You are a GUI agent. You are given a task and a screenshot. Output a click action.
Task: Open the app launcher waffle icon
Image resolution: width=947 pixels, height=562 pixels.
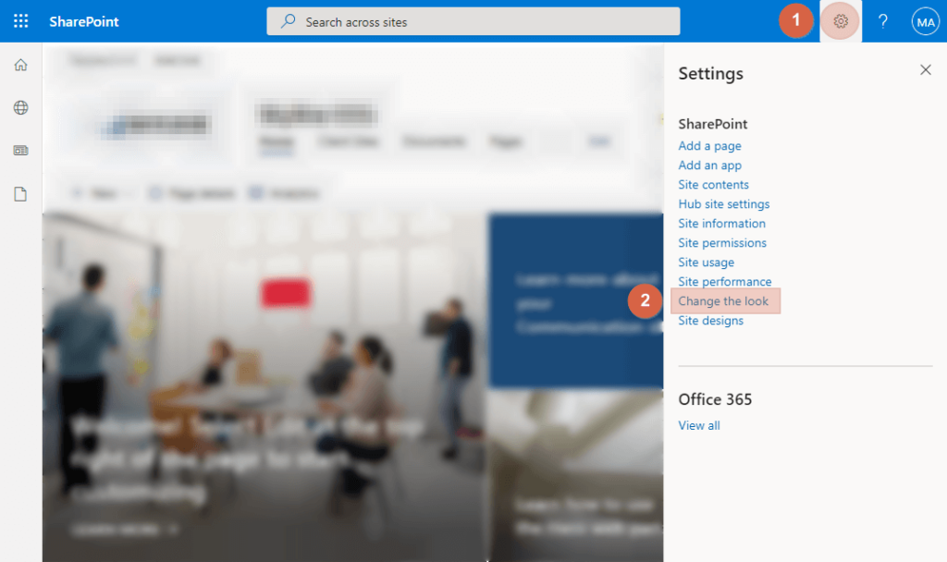(20, 21)
